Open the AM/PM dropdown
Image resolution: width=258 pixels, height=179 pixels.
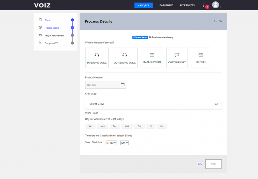tap(124, 143)
